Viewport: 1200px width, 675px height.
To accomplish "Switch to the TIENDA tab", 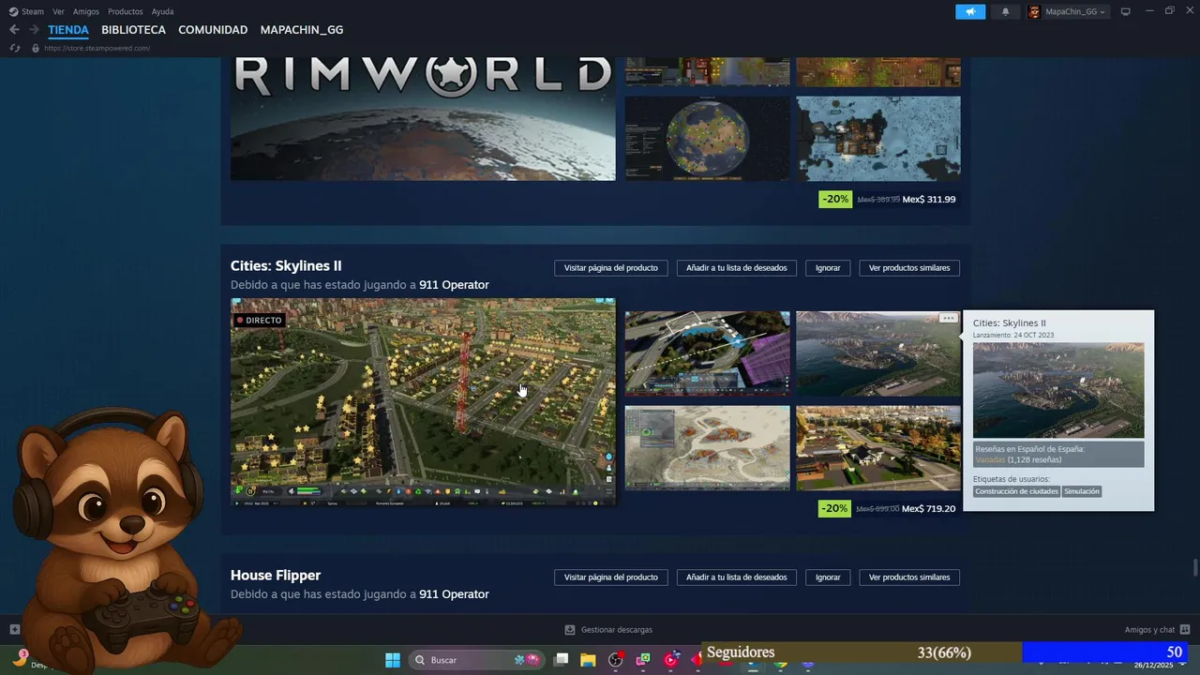I will click(x=68, y=30).
